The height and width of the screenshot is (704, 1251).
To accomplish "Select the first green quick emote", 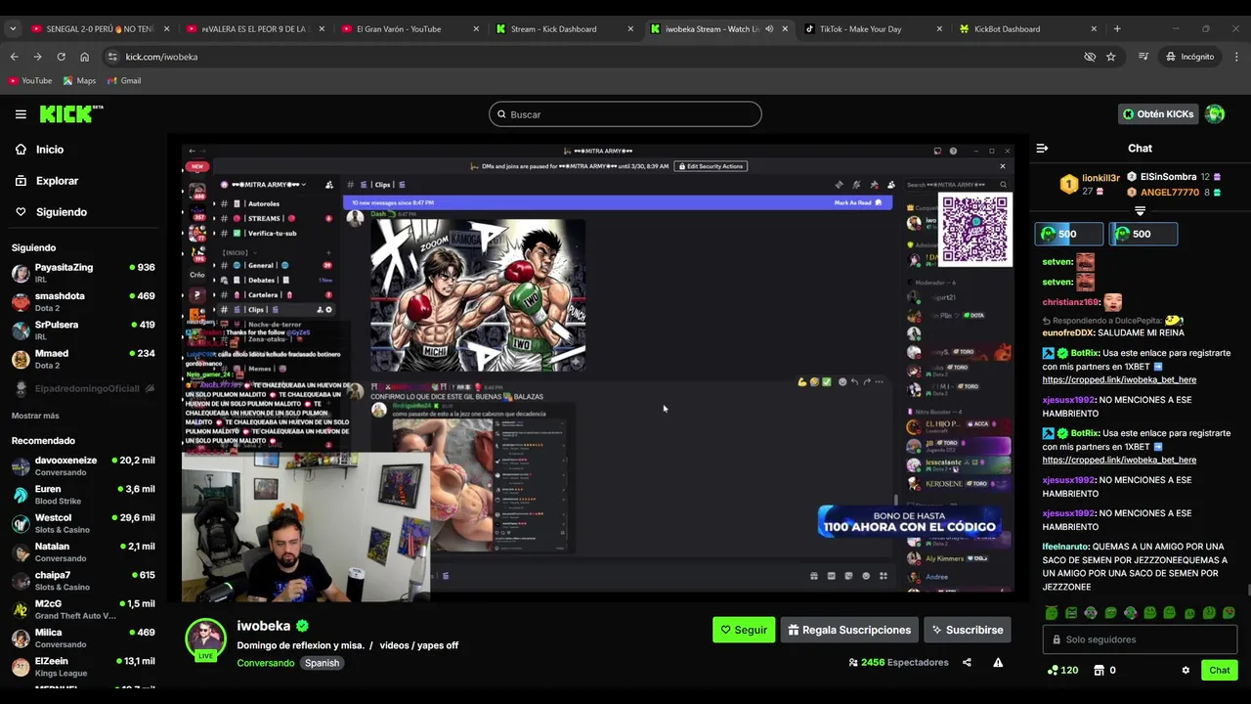I will coord(1052,613).
